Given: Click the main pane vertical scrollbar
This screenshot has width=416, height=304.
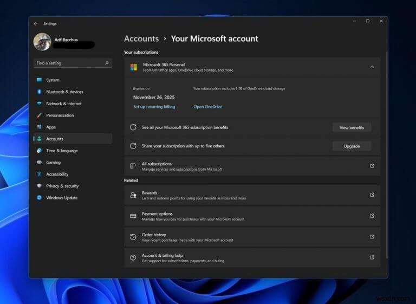Looking at the screenshot, I should click(x=387, y=157).
